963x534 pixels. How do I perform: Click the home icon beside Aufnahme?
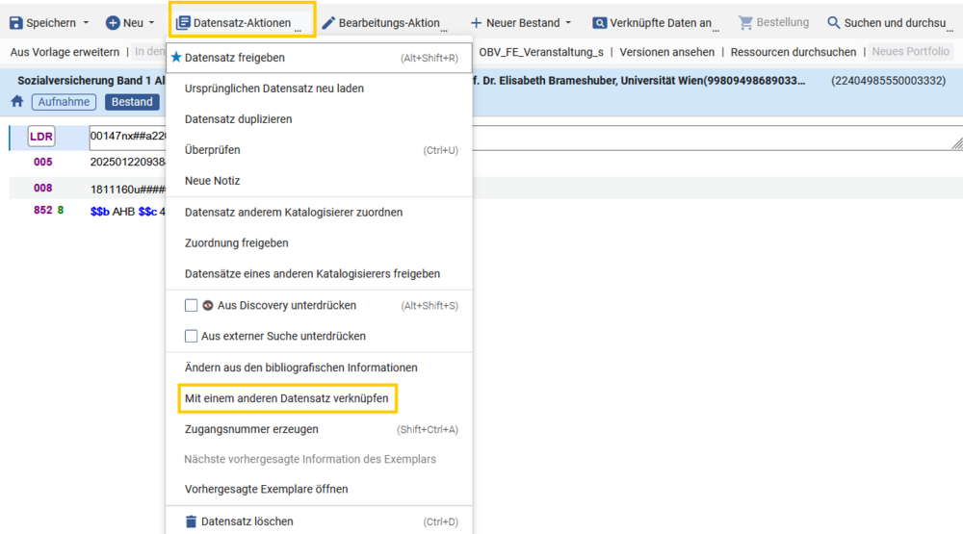click(x=17, y=101)
